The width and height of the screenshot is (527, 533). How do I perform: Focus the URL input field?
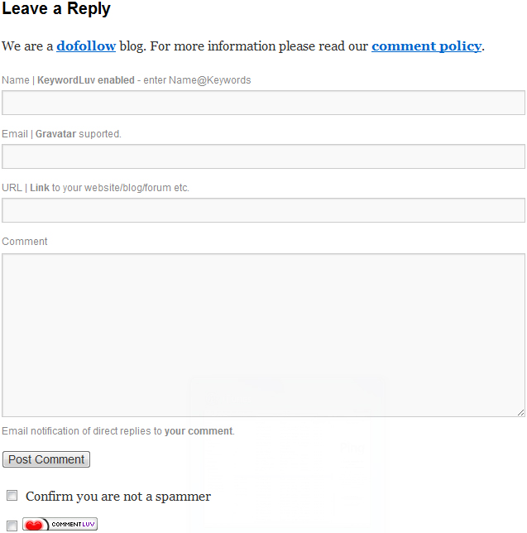263,210
